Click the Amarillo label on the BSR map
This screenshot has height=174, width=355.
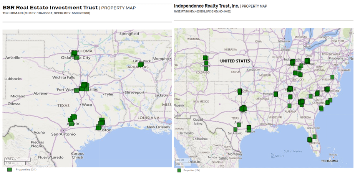tap(13, 58)
